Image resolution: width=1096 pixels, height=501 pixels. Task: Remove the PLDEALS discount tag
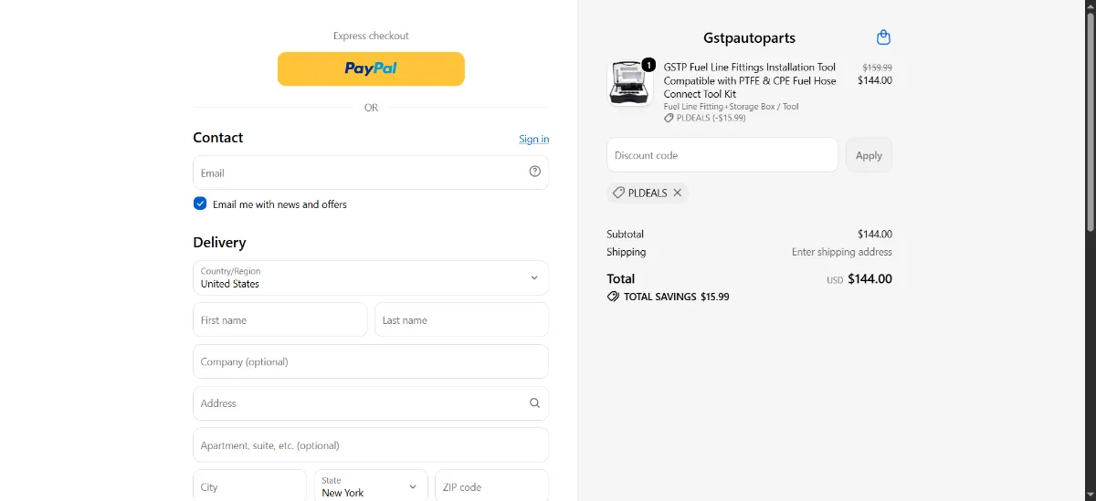pyautogui.click(x=678, y=193)
